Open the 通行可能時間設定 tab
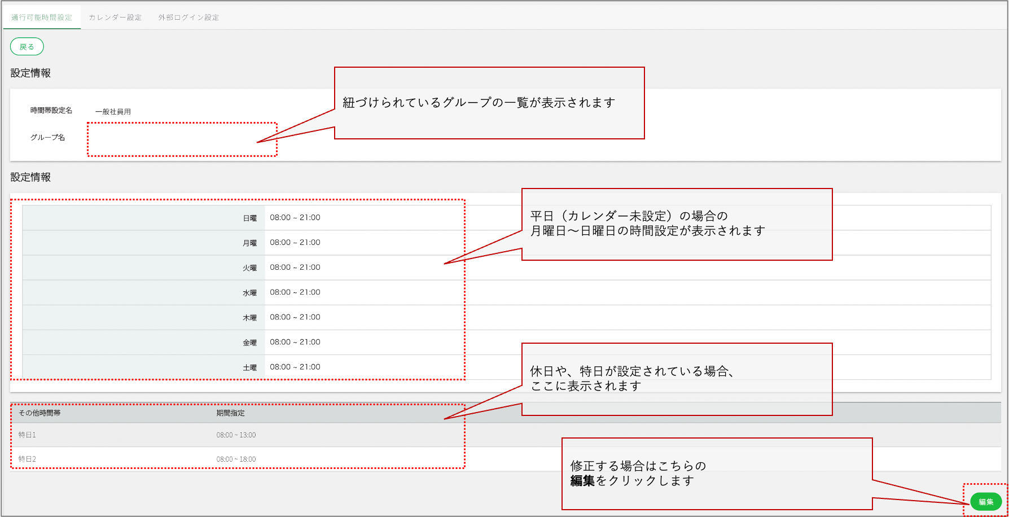The width and height of the screenshot is (1009, 517). [42, 17]
